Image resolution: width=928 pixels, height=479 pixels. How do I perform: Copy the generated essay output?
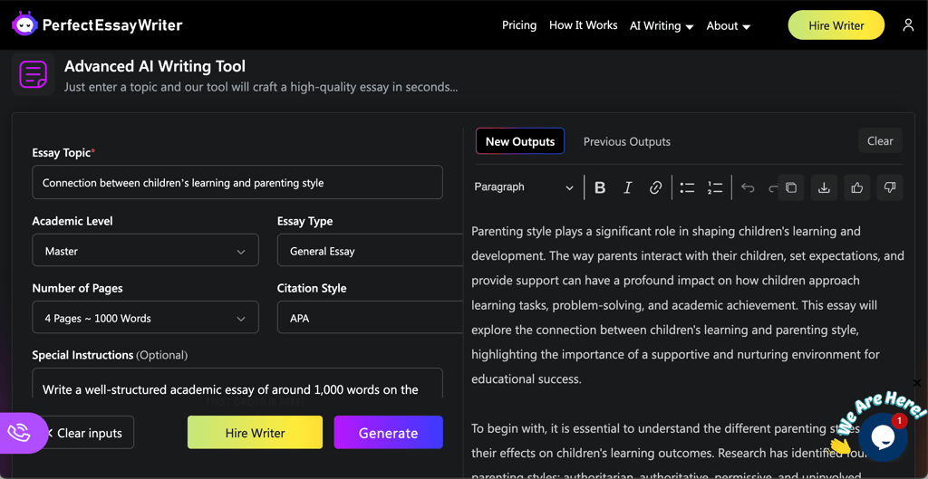[x=790, y=187]
